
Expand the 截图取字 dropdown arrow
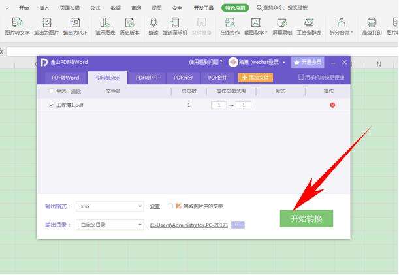tap(266, 33)
